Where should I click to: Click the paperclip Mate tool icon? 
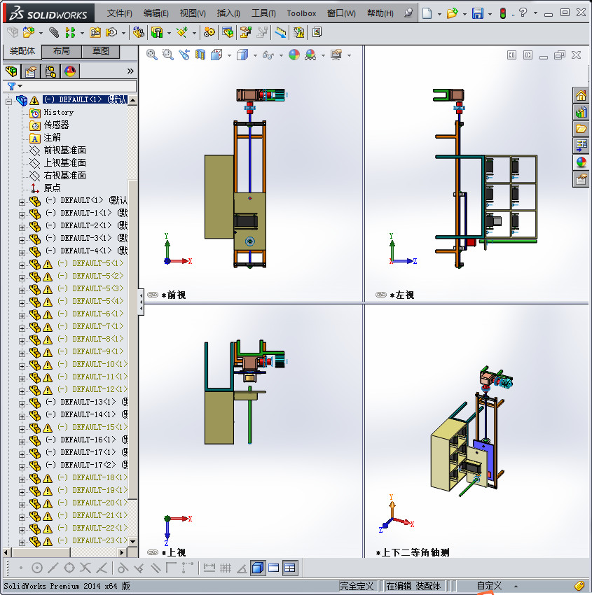[x=54, y=33]
